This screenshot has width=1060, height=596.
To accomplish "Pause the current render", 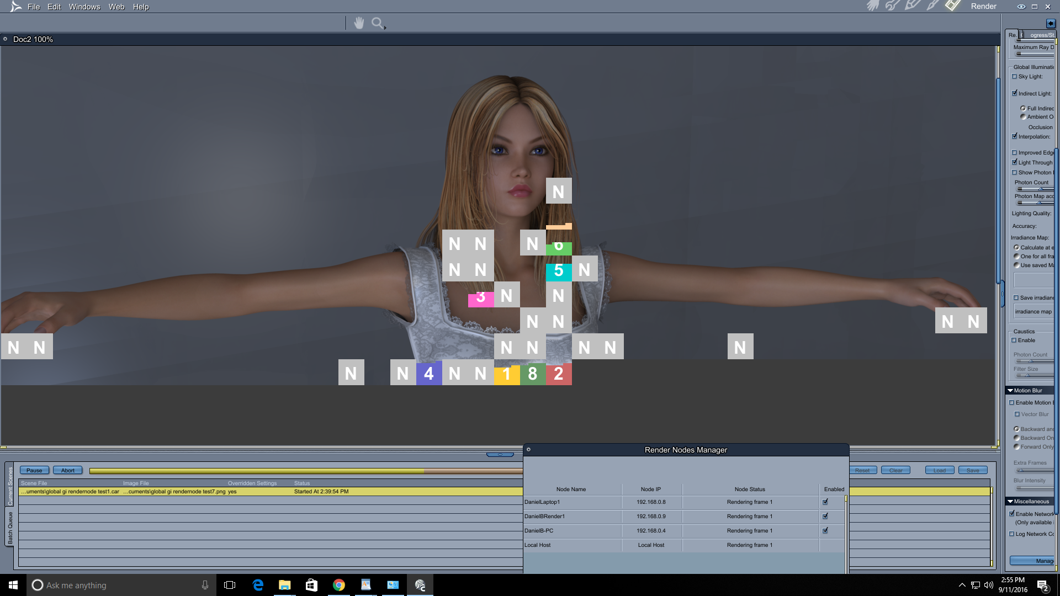I will click(34, 471).
